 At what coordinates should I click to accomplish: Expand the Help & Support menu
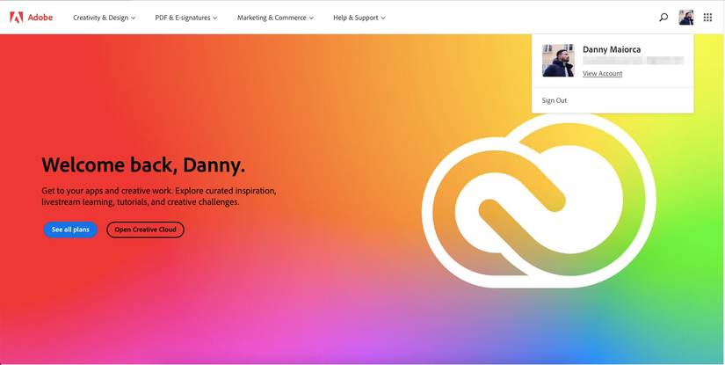click(359, 18)
